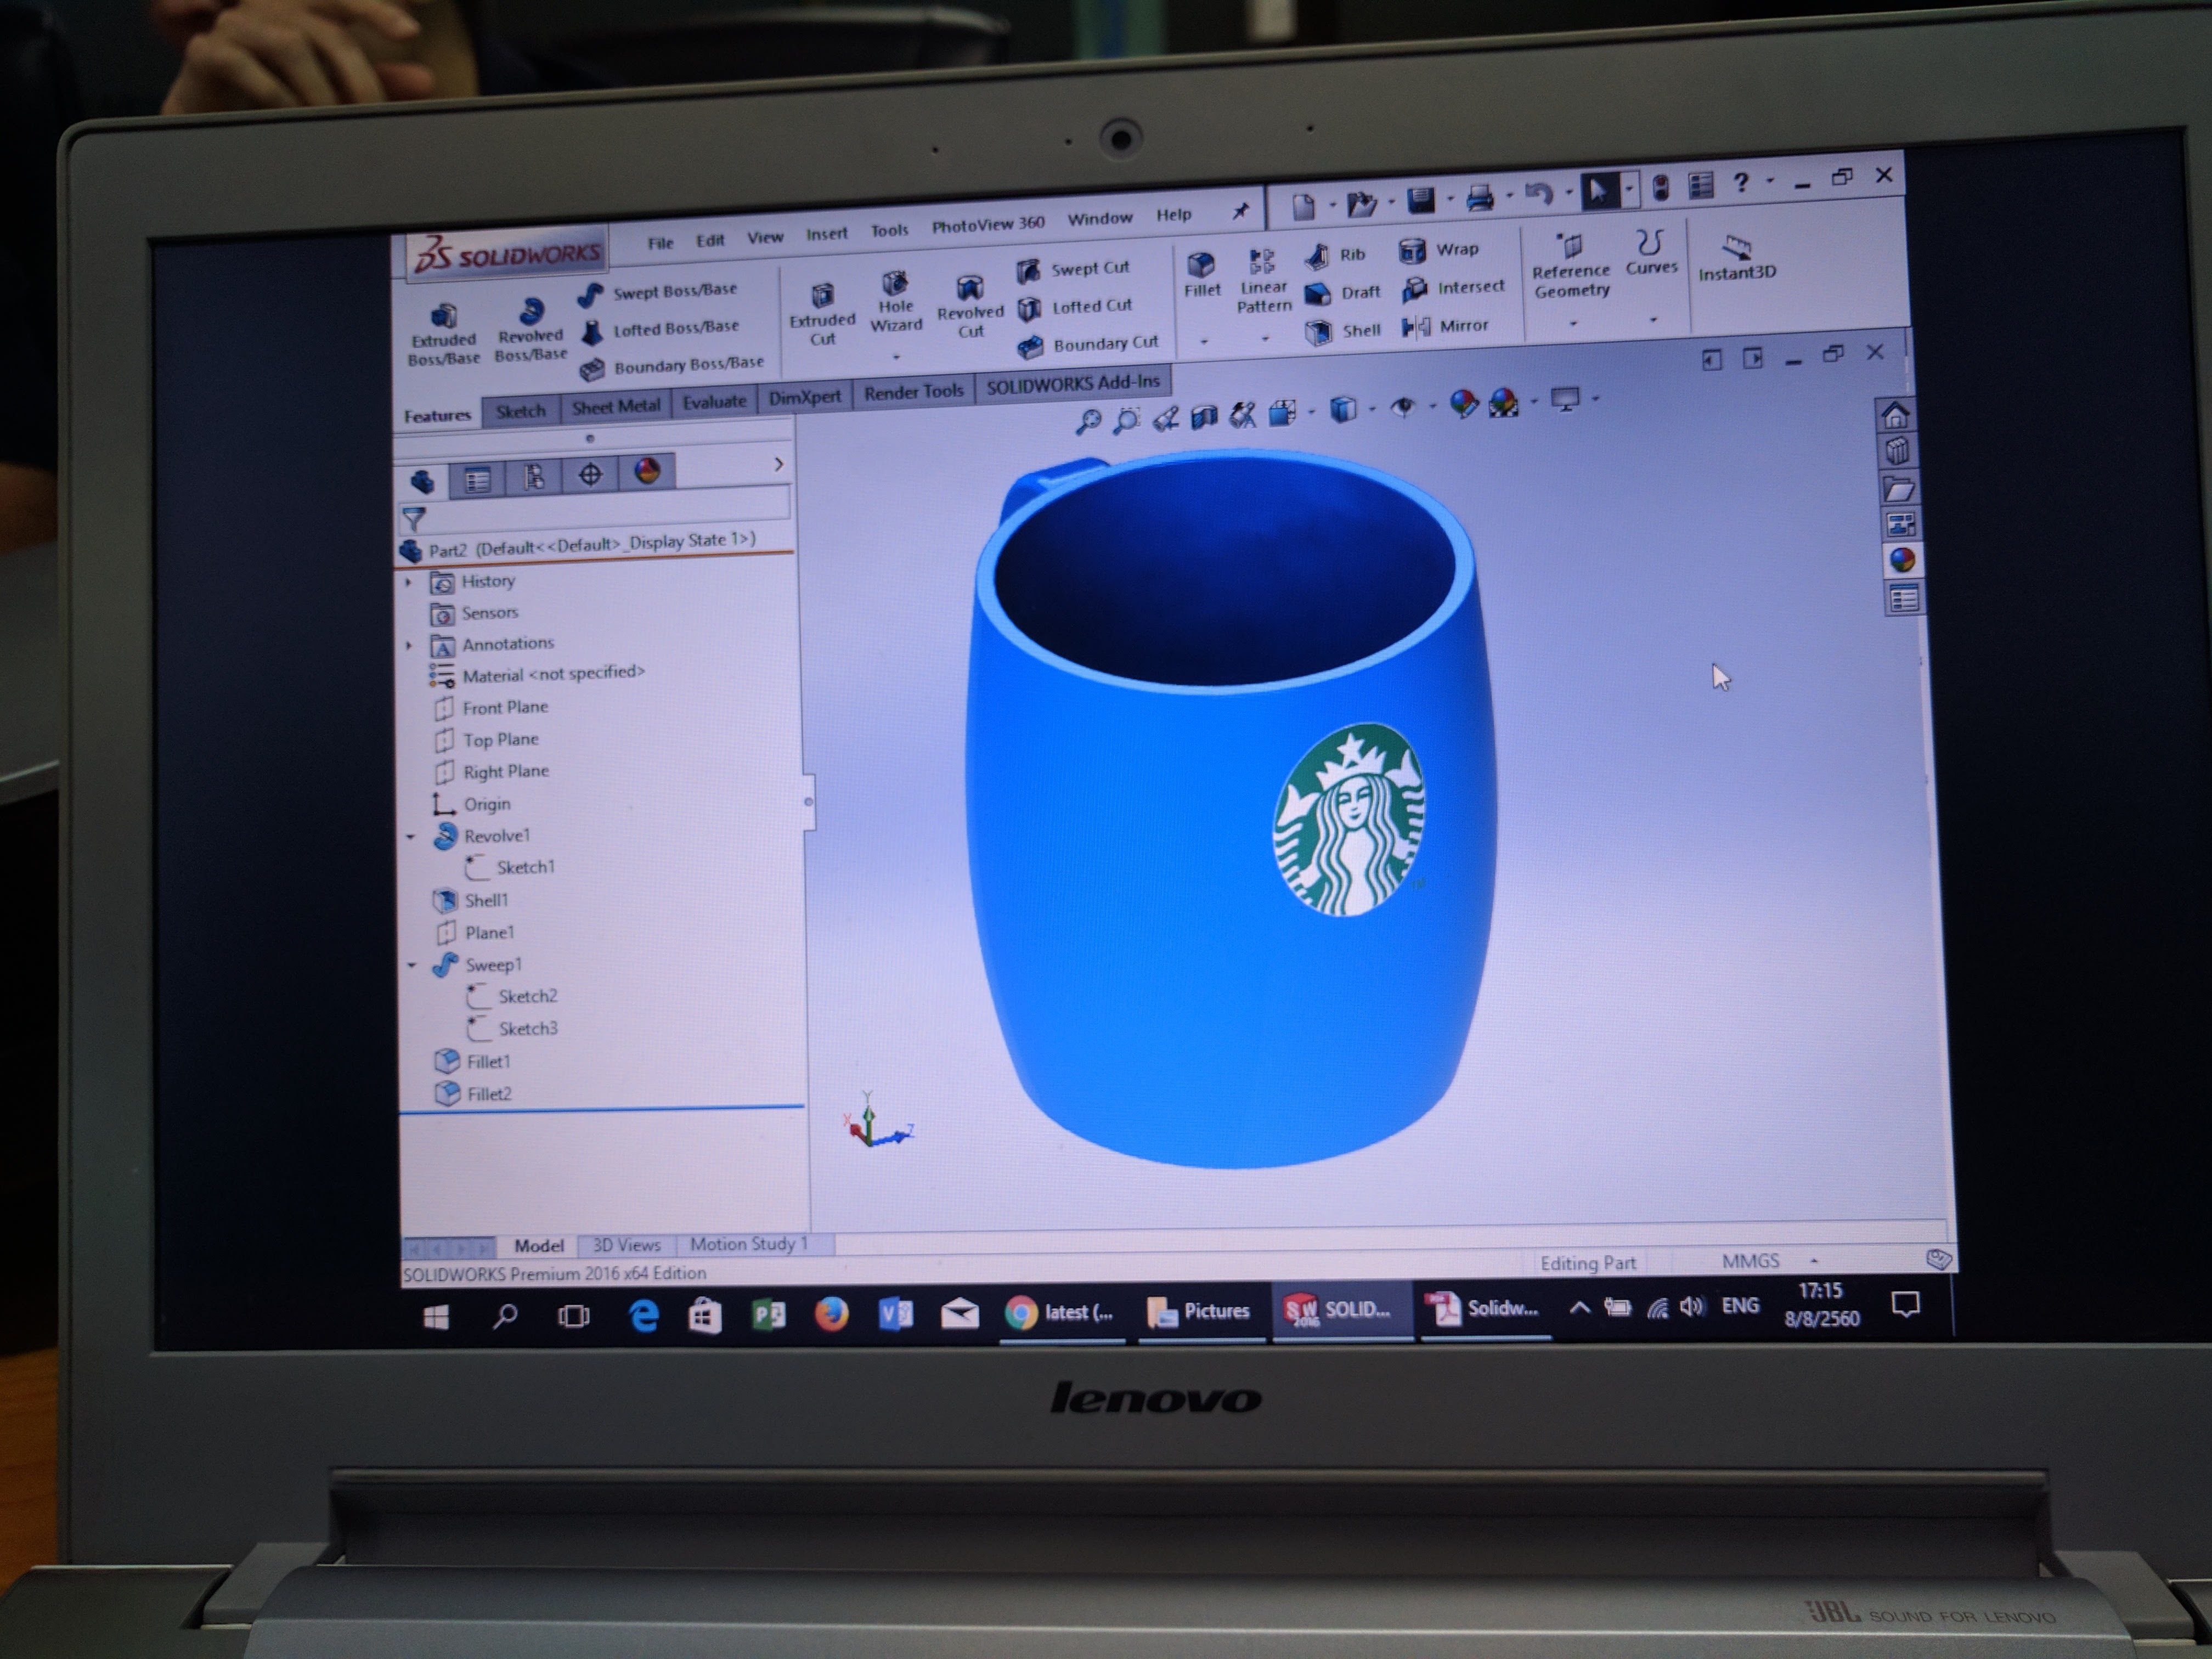Open the Hole Wizard tool
The width and height of the screenshot is (2212, 1659).
tap(895, 302)
